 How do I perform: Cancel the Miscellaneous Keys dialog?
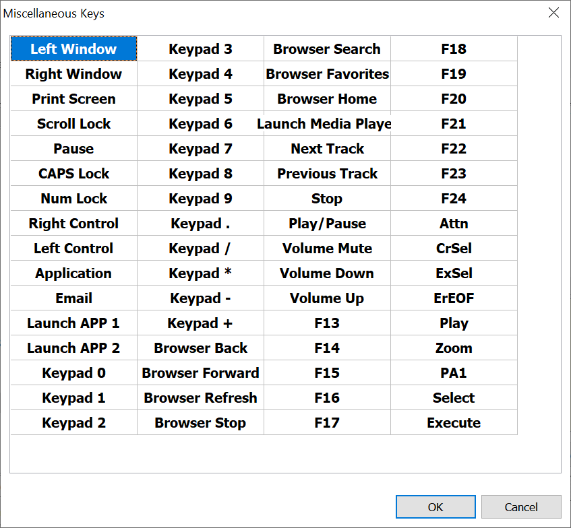pyautogui.click(x=521, y=506)
